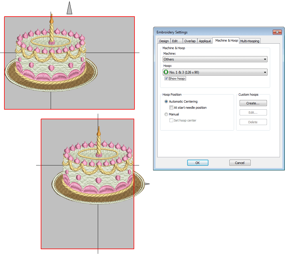This screenshot has width=285, height=255.
Task: Click Cancel to discard settings
Action: pyautogui.click(x=240, y=163)
